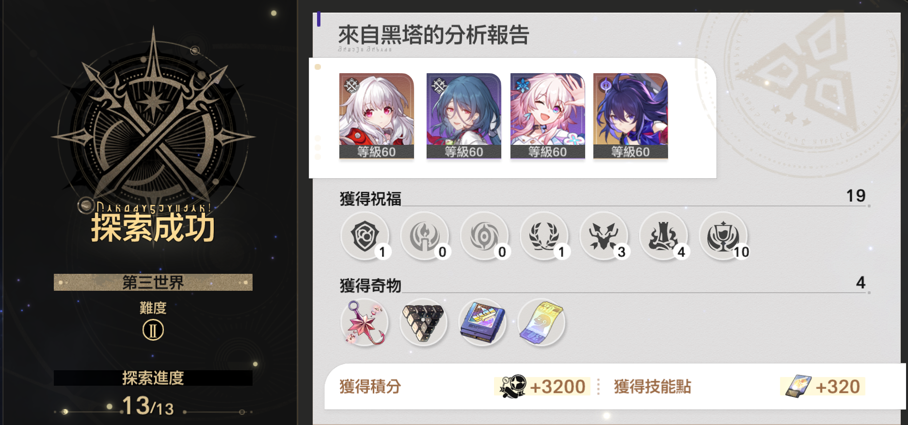Select the black dice cube curio
This screenshot has height=425, width=908.
point(423,322)
